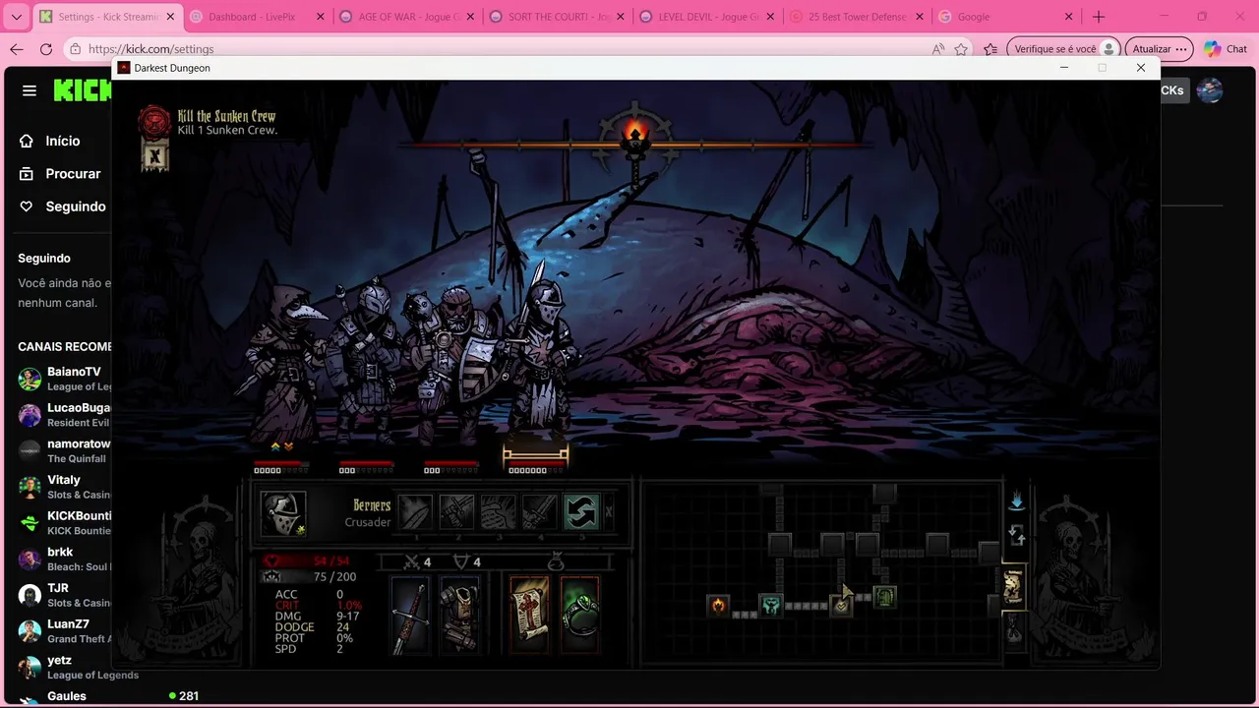This screenshot has width=1259, height=708.
Task: Click the checkmarked current room on map
Action: (841, 605)
